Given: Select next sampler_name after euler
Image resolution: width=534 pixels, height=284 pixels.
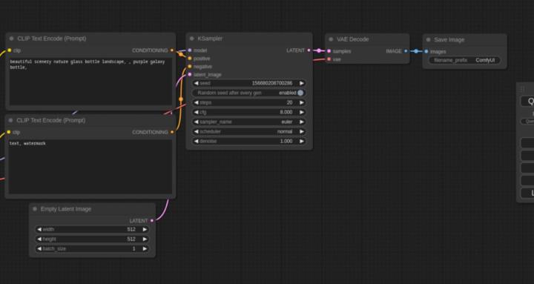Looking at the screenshot, I should click(x=302, y=122).
